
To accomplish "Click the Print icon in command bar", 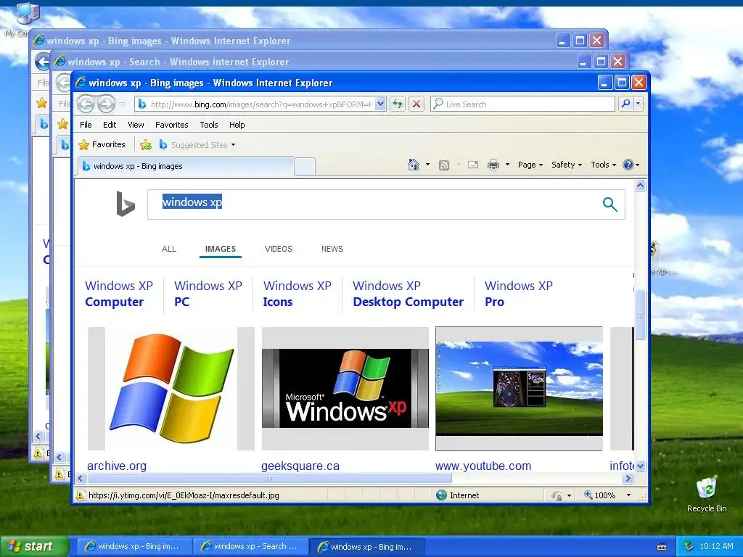I will point(493,165).
